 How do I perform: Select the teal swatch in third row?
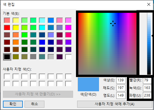(x=33, y=35)
